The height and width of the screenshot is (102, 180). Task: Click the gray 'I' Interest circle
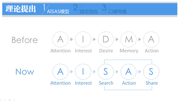[83, 39]
